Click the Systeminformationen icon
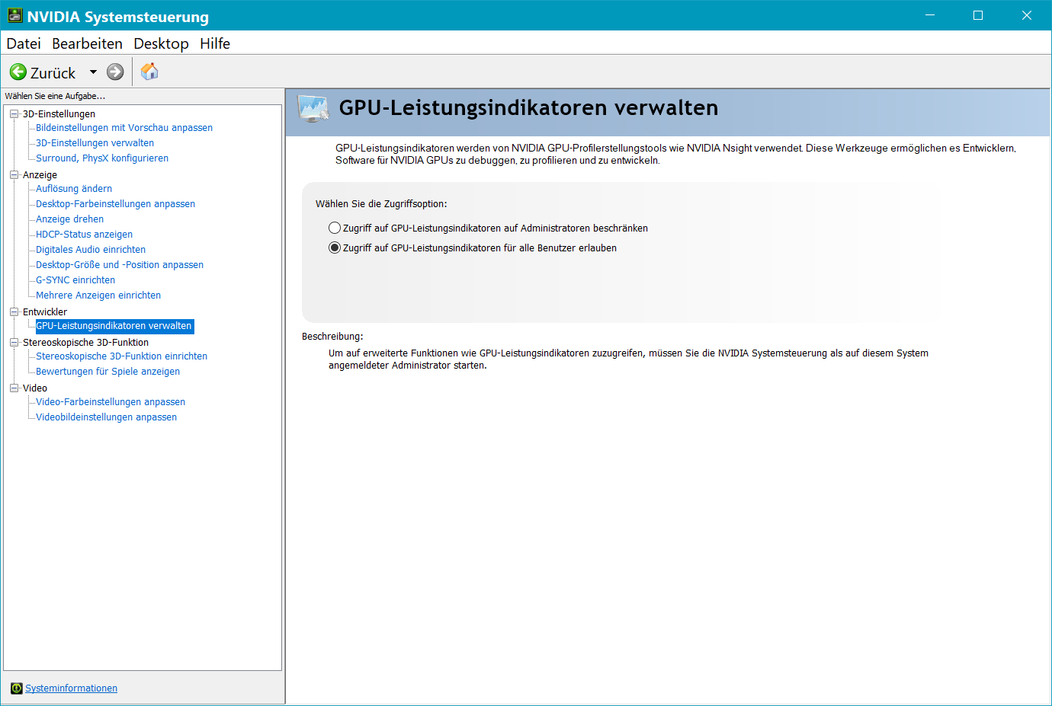This screenshot has width=1052, height=706. pyautogui.click(x=17, y=688)
